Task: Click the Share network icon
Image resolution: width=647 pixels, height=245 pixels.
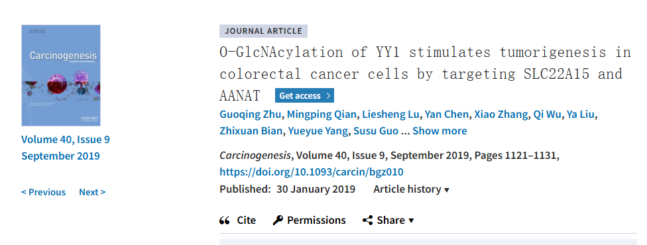Action: (367, 220)
